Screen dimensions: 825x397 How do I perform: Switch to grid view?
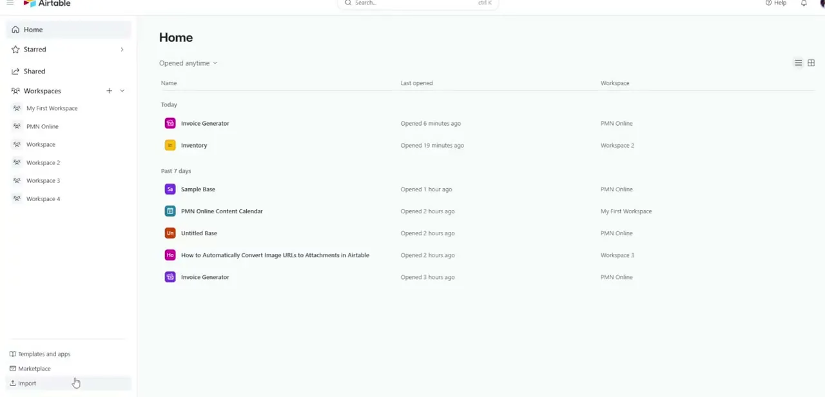click(x=811, y=63)
